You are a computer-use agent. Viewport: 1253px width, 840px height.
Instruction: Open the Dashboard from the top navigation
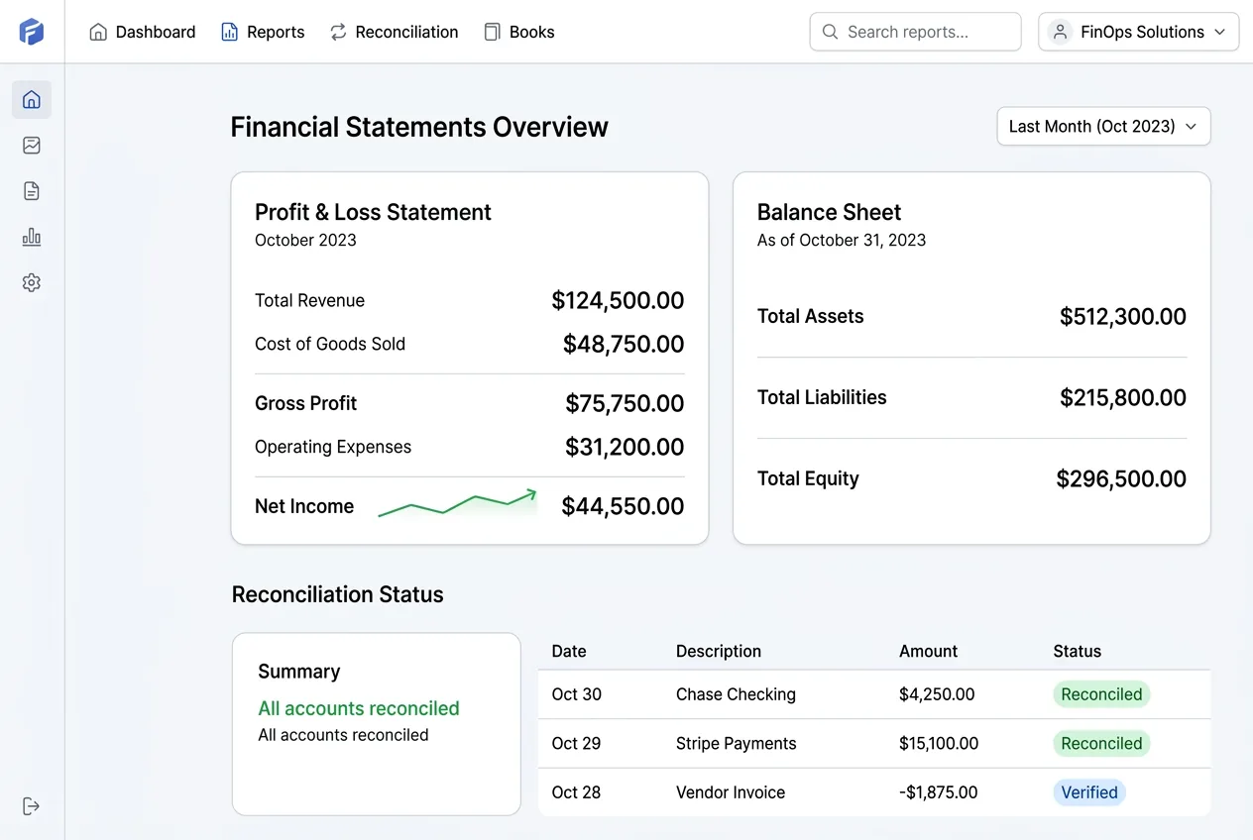142,31
